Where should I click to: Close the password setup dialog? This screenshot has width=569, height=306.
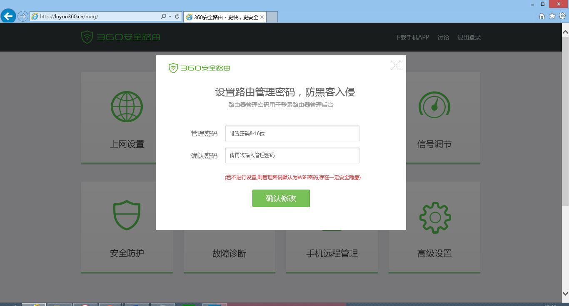(x=396, y=66)
